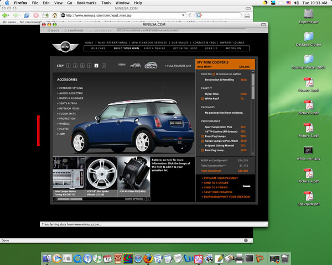Expand Seats & Trim accessories
This screenshot has width=332, height=265.
tap(67, 103)
